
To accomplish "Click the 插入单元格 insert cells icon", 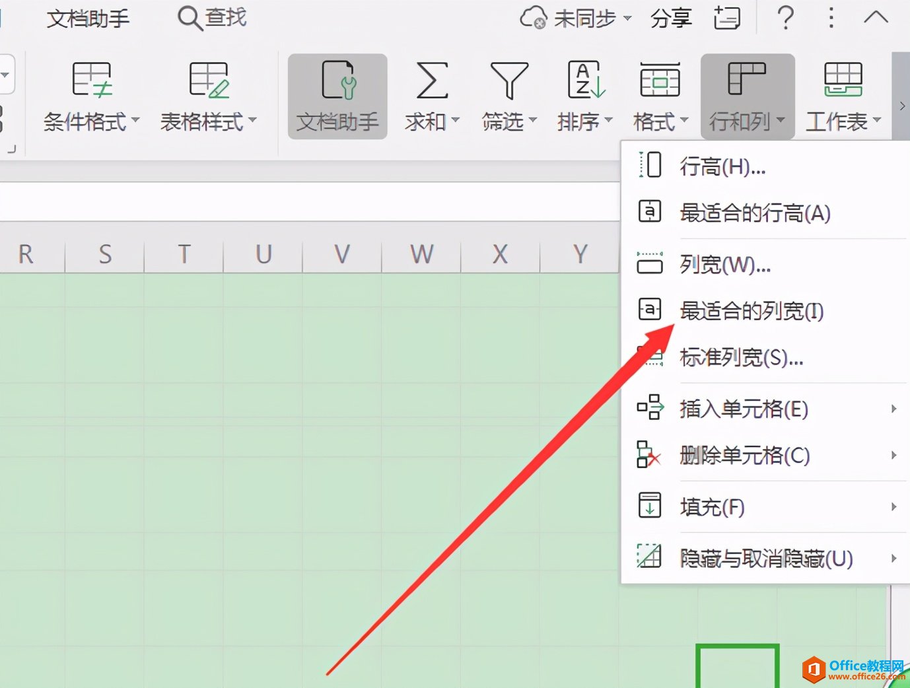I will pyautogui.click(x=650, y=407).
